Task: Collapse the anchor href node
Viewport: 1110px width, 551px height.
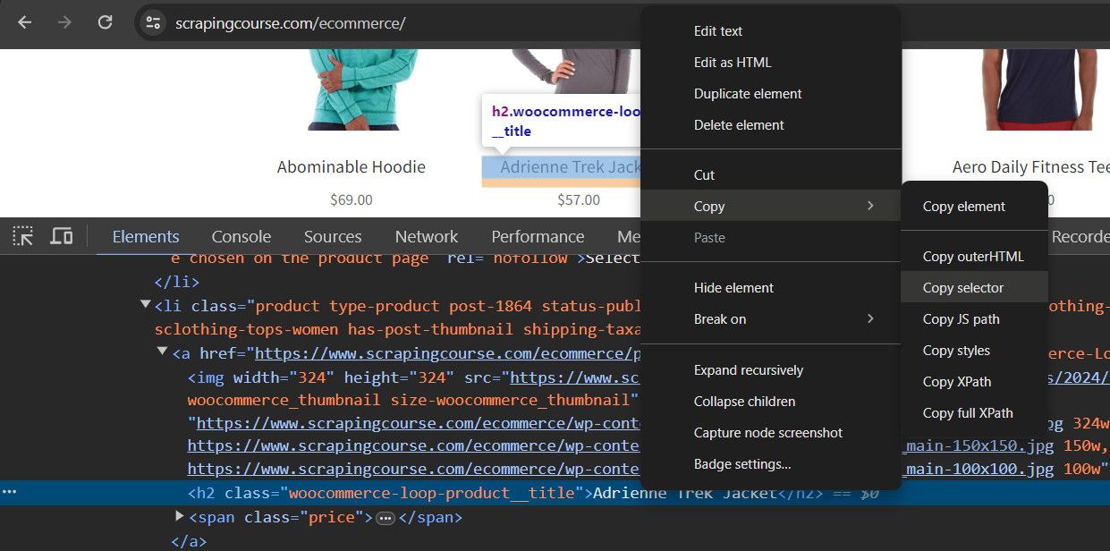Action: [x=163, y=352]
